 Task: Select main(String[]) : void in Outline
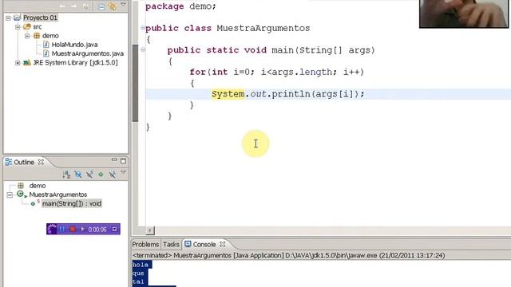pos(72,204)
